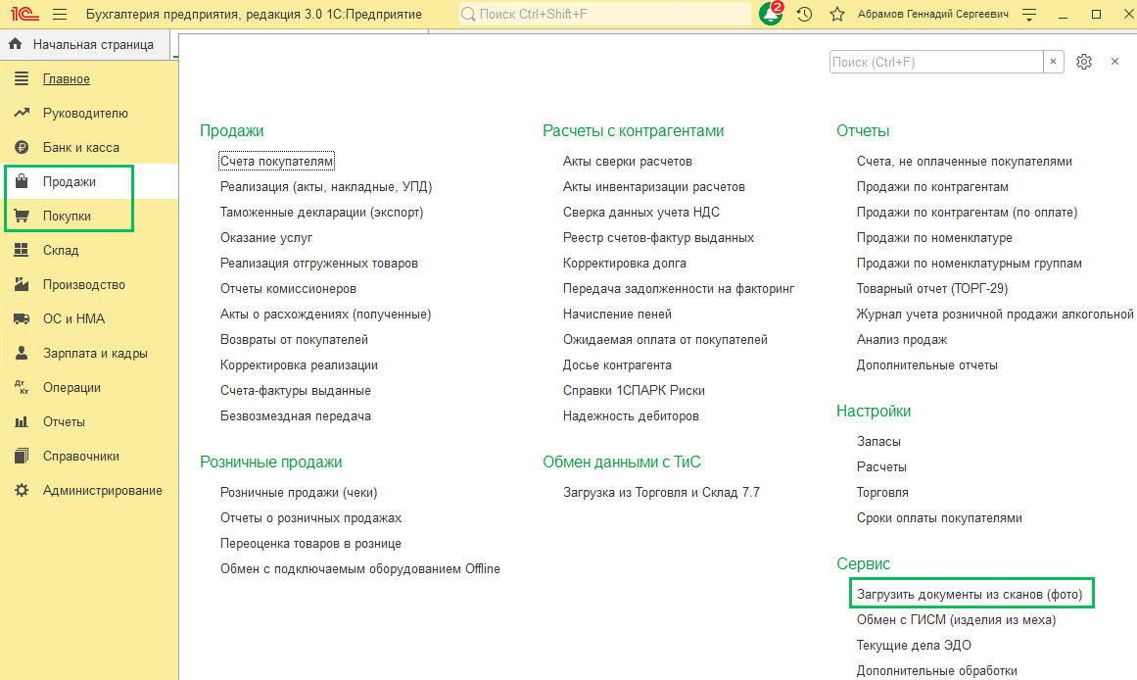This screenshot has width=1137, height=680.
Task: Open Загрузка из Торговля и Склад 7.7
Action: pyautogui.click(x=661, y=492)
